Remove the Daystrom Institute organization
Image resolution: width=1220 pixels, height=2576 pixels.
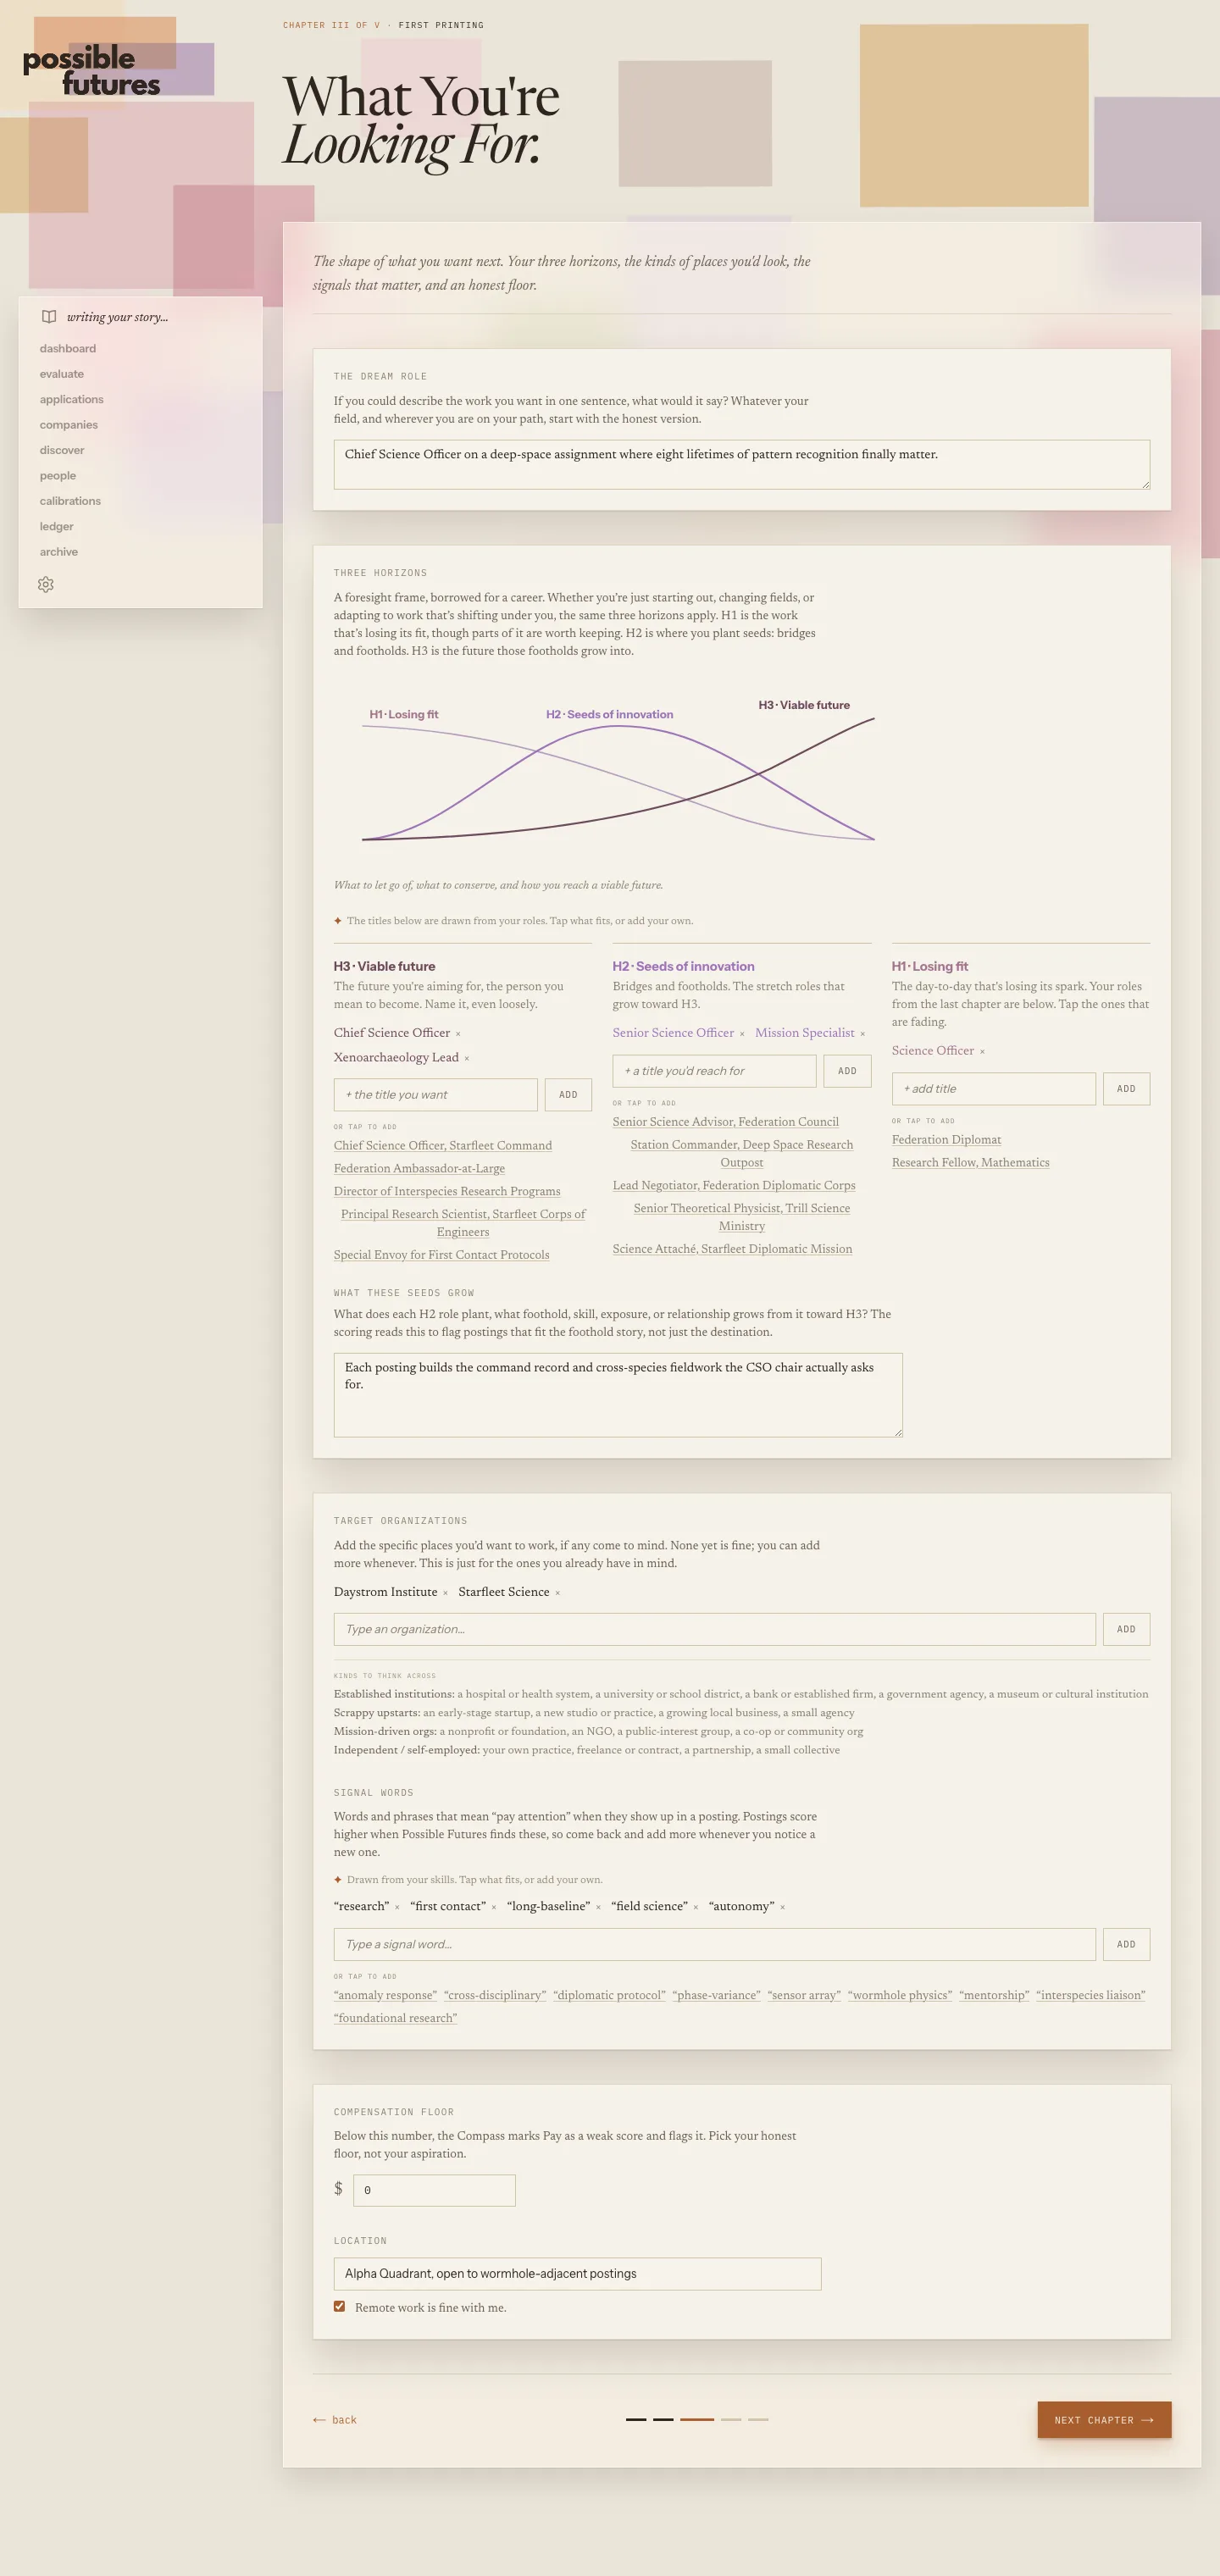[x=445, y=1592]
